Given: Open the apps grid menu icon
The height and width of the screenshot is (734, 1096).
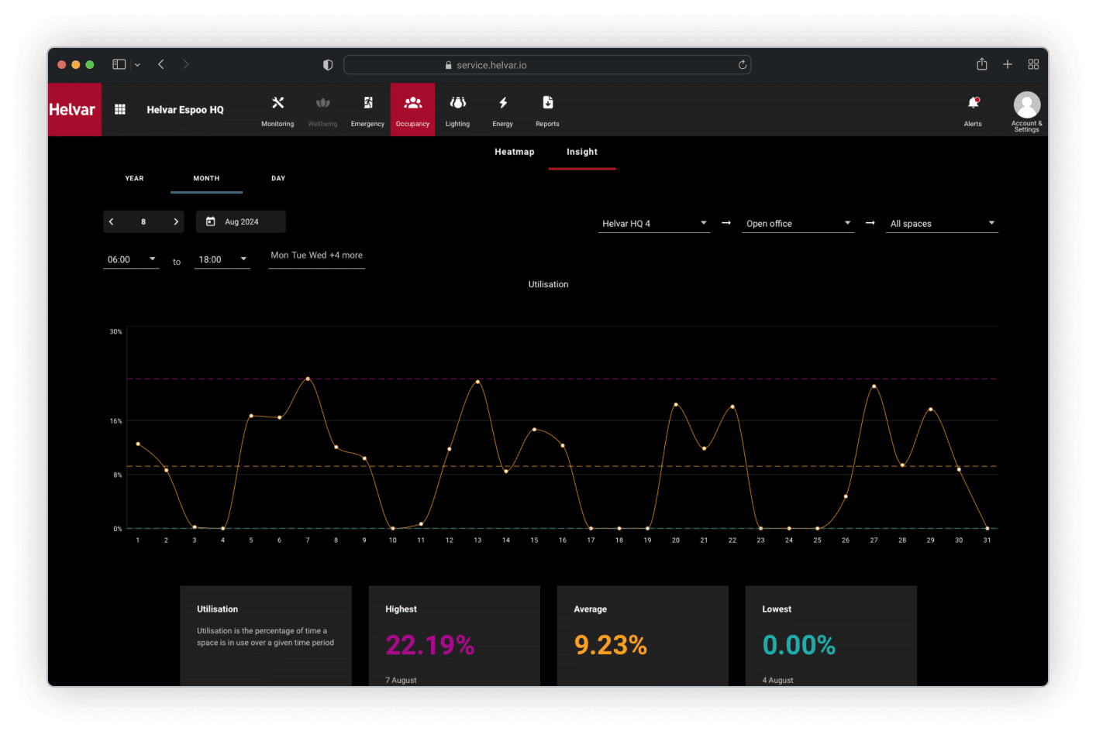Looking at the screenshot, I should (120, 110).
